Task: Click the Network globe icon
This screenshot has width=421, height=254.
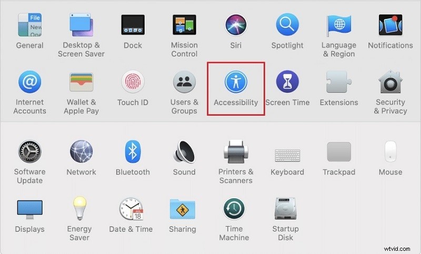Action: point(81,151)
